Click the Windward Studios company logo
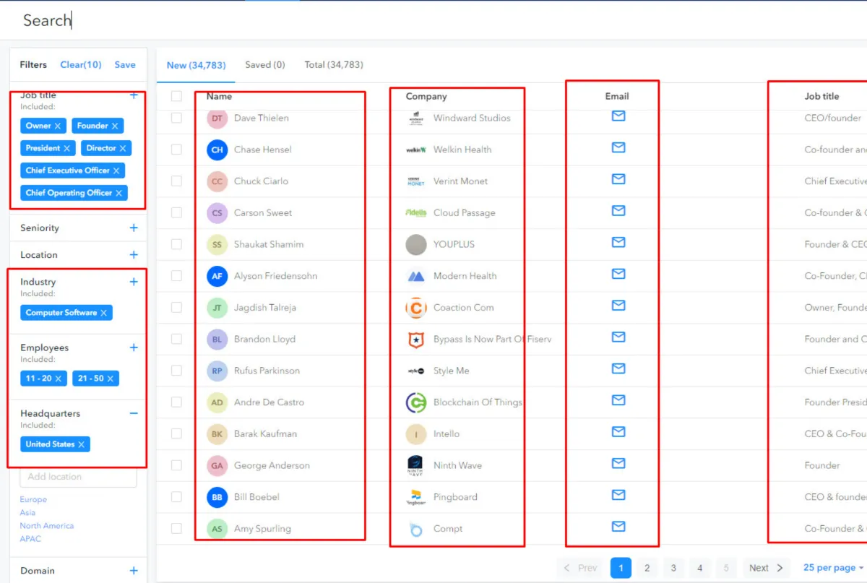This screenshot has height=583, width=867. pos(416,118)
